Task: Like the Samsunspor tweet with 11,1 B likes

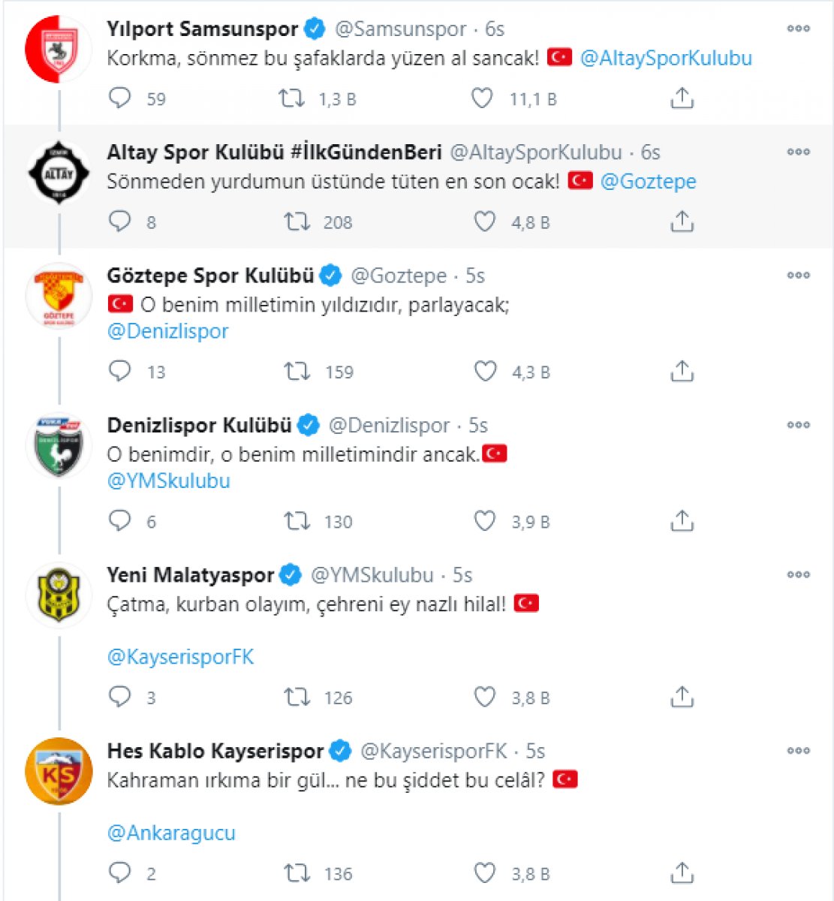Action: (483, 98)
